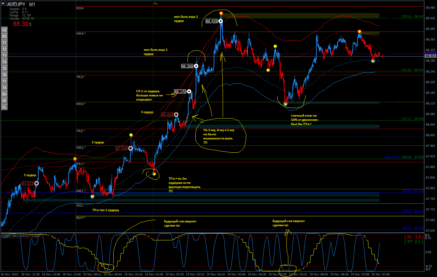Click the 88.303 current price tag on axis
The height and width of the screenshot is (277, 437).
point(431,56)
